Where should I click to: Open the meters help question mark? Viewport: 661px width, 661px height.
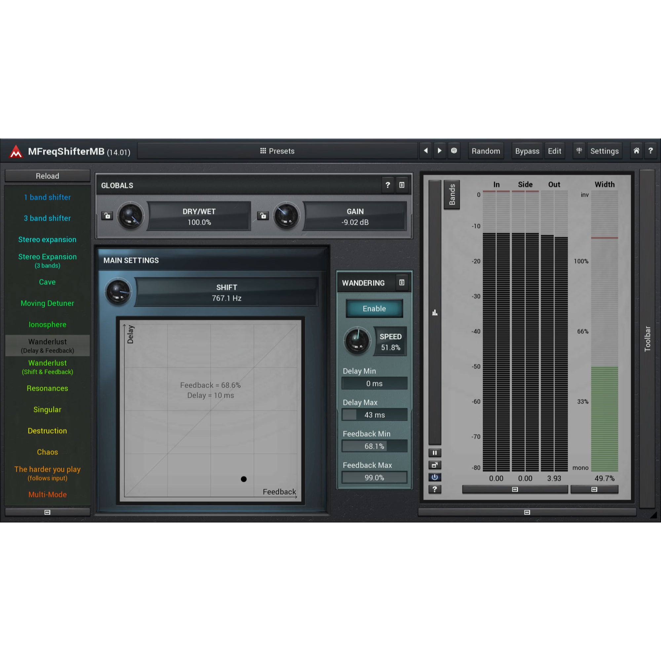(435, 489)
